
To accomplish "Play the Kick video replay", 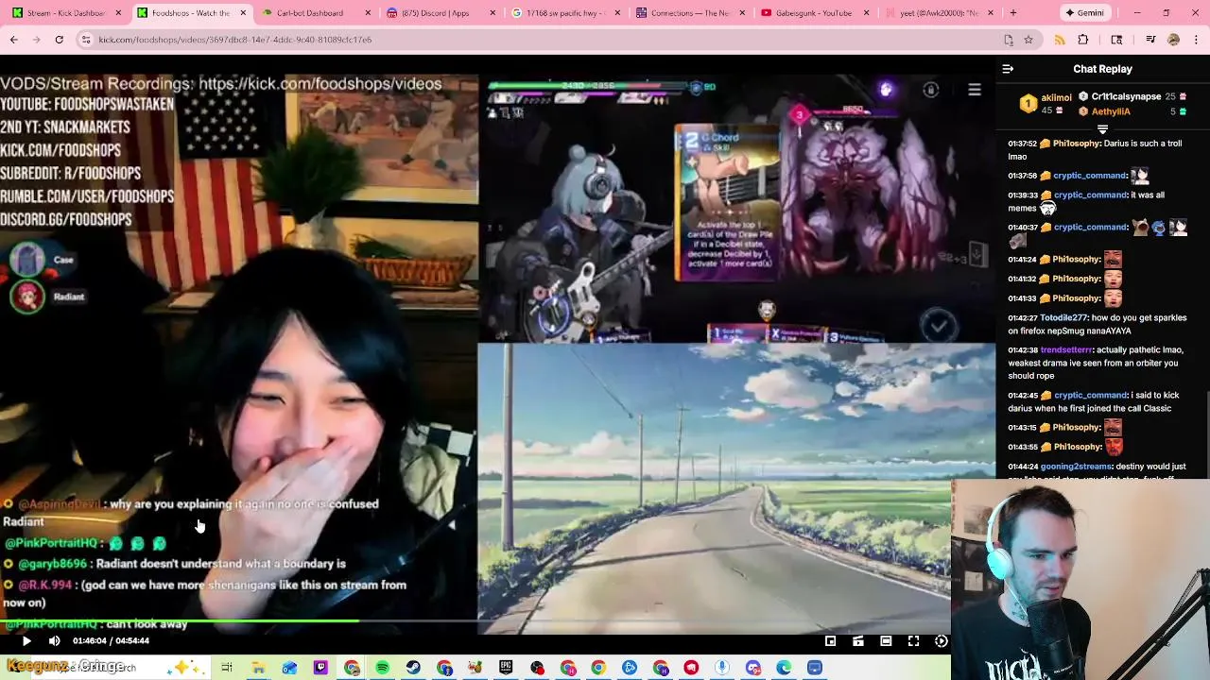I will [26, 641].
